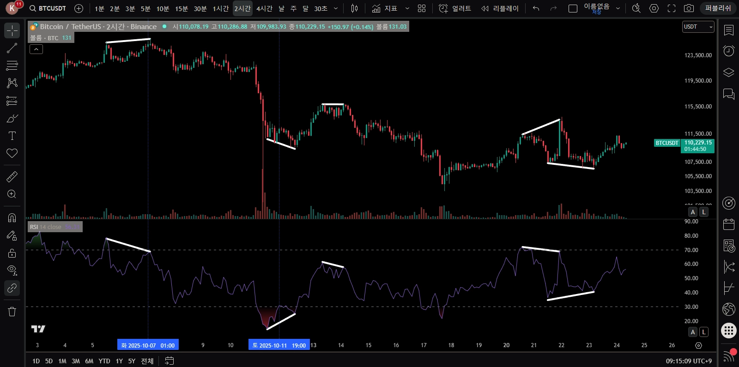Image resolution: width=739 pixels, height=367 pixels.
Task: Create an alert with 얼러트 button
Action: (455, 8)
